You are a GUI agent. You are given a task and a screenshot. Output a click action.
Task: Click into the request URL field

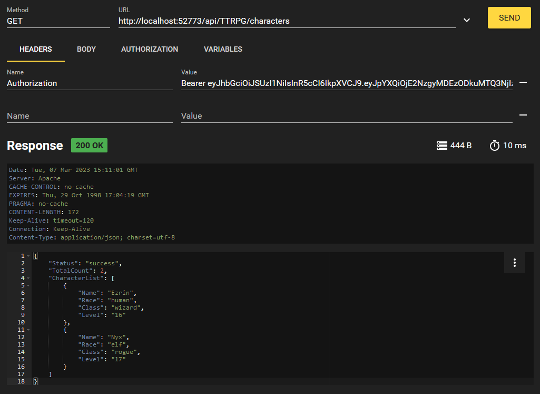[x=287, y=21]
